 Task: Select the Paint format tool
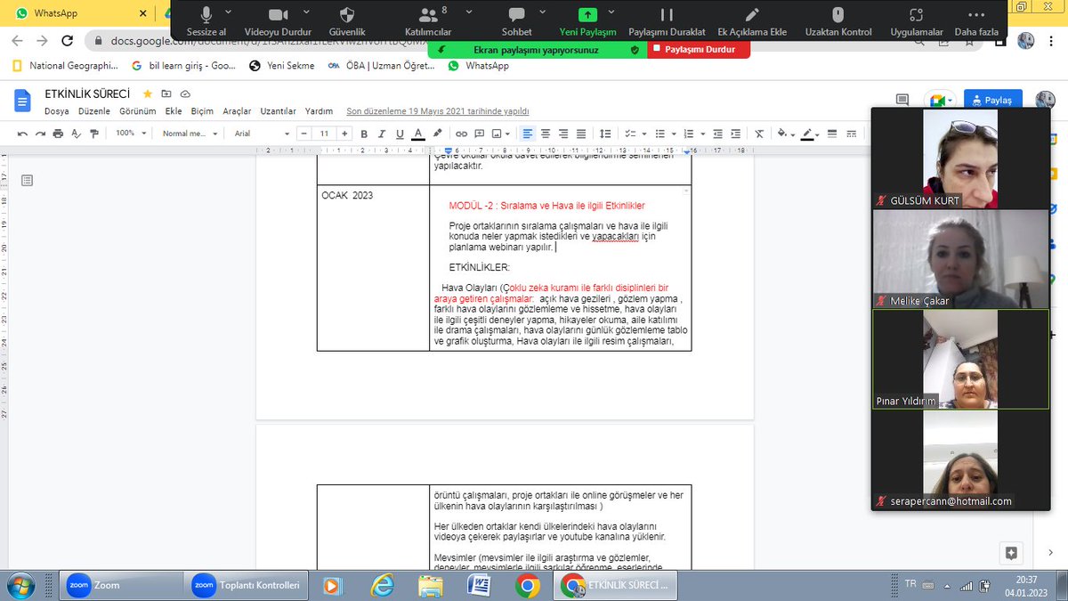93,134
